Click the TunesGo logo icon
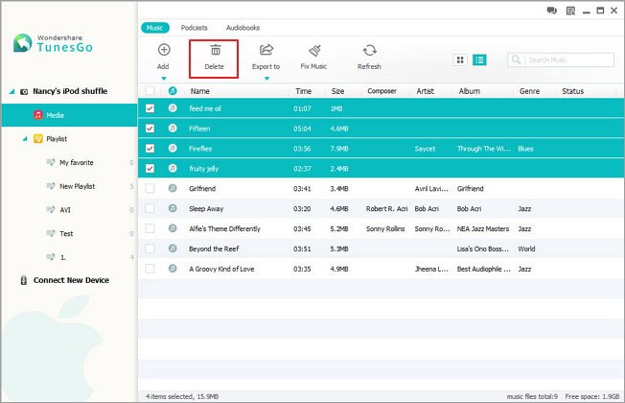This screenshot has height=403, width=625. pyautogui.click(x=22, y=43)
